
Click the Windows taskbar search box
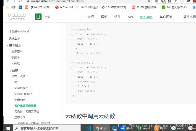[x=47, y=128]
